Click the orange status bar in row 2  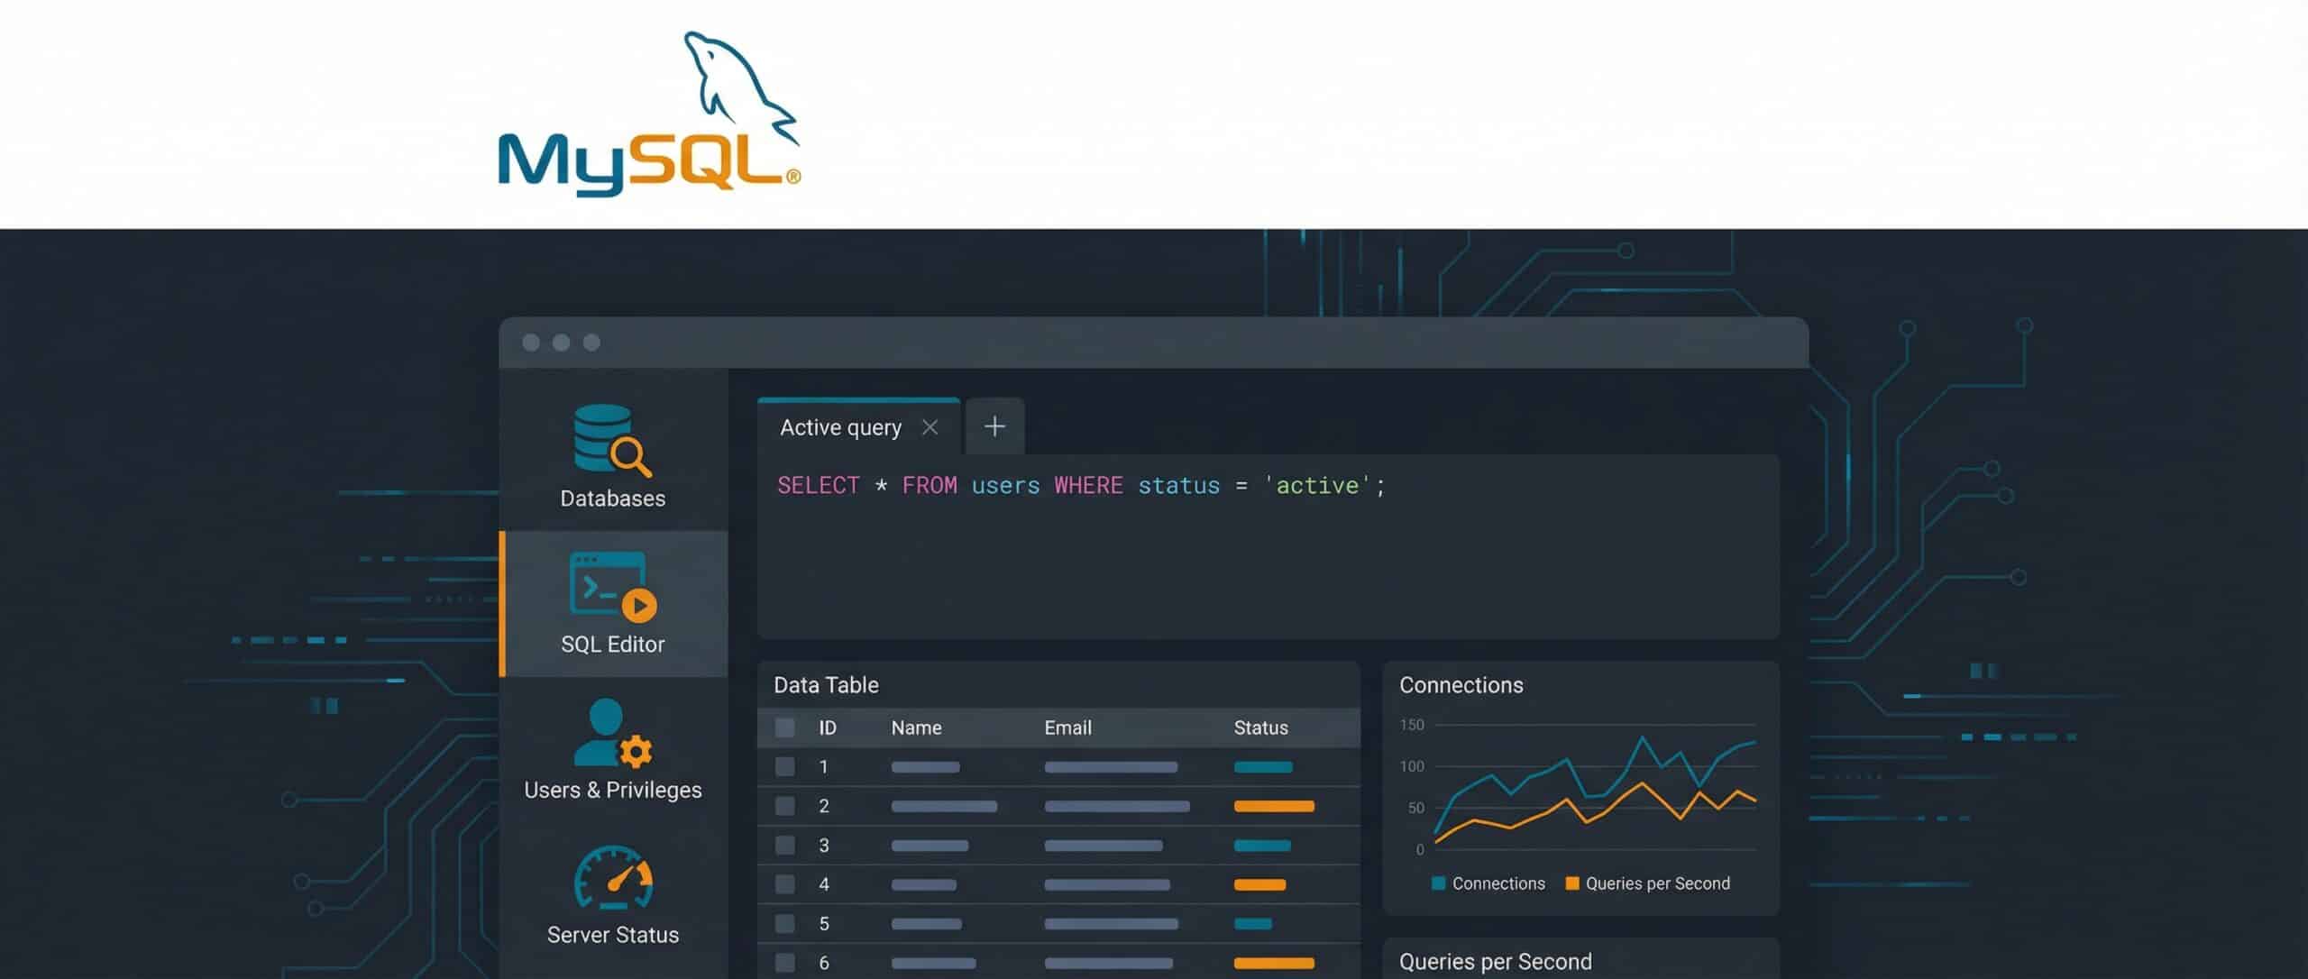click(1273, 807)
